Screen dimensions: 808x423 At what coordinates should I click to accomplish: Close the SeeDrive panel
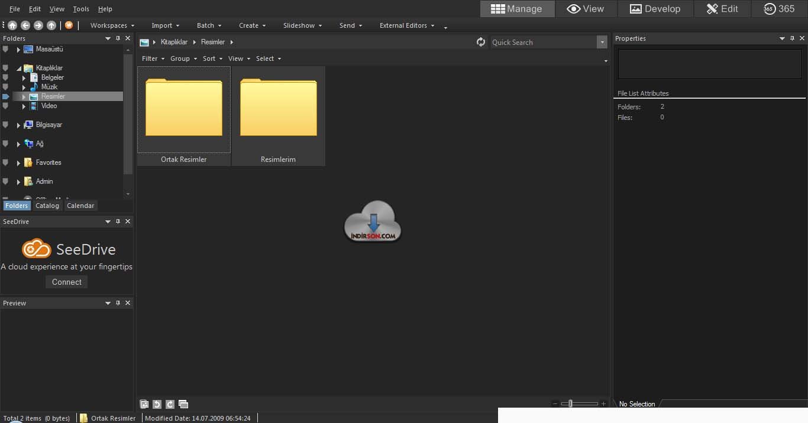click(128, 222)
